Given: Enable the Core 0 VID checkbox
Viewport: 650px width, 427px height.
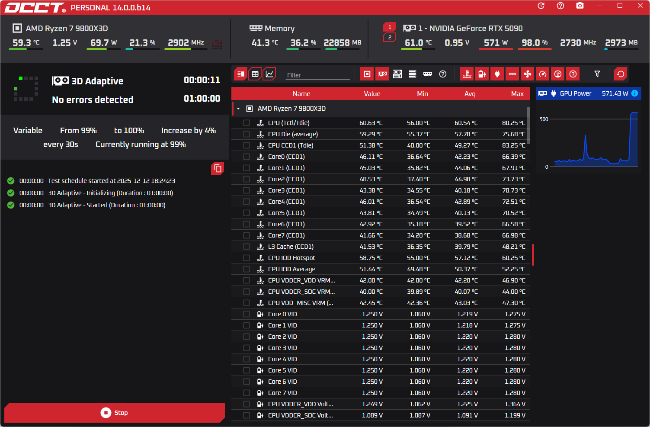Looking at the screenshot, I should [x=247, y=314].
